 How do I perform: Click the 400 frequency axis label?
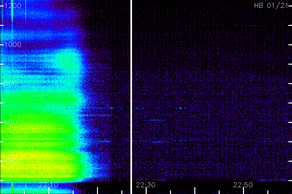[x=10, y=161]
